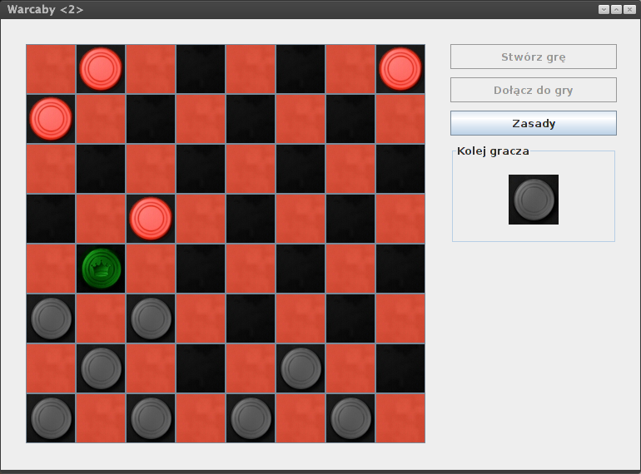Select grey piece directly below-left of green king
Screen dimensions: 641x474
coord(51,318)
